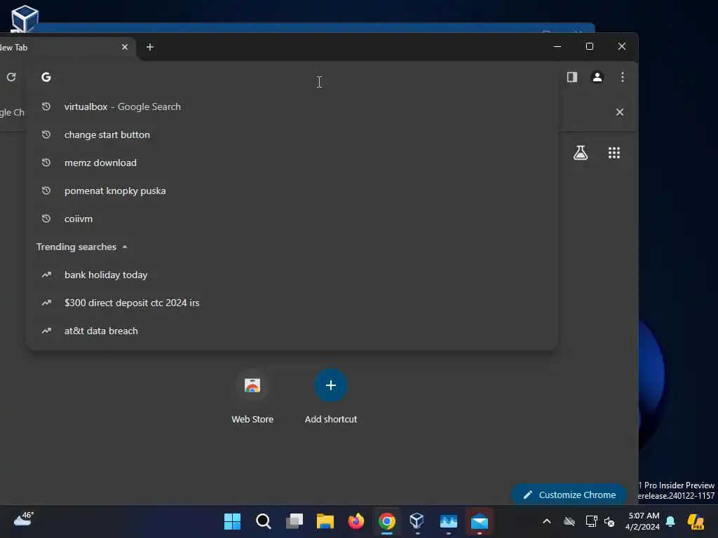The image size is (718, 538).
Task: Select the 'virtualbox - Google Search' suggestion
Action: pyautogui.click(x=292, y=106)
